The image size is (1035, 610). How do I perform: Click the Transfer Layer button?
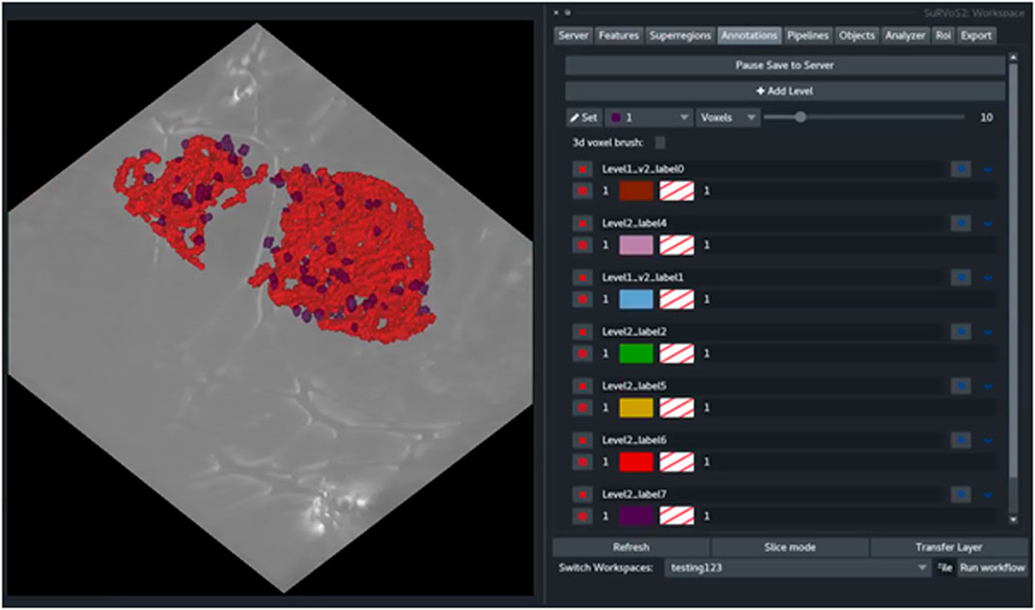pos(948,547)
